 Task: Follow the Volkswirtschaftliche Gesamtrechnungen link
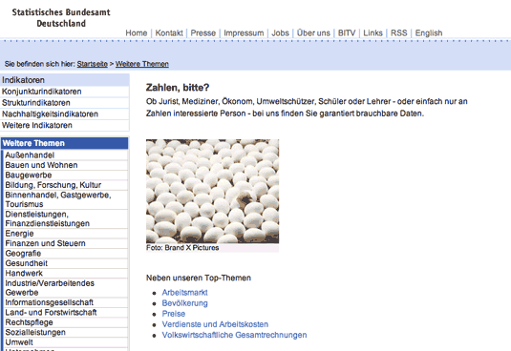(234, 335)
